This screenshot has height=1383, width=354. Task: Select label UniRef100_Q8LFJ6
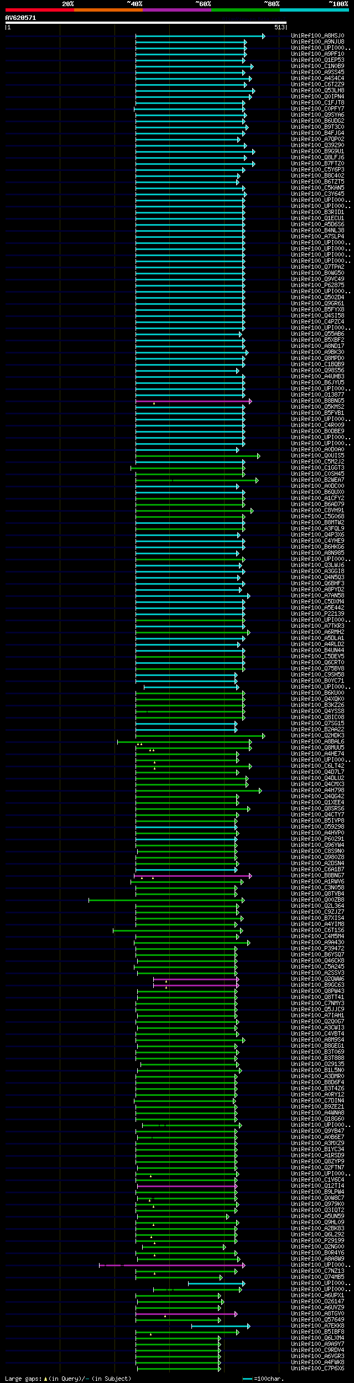click(317, 158)
